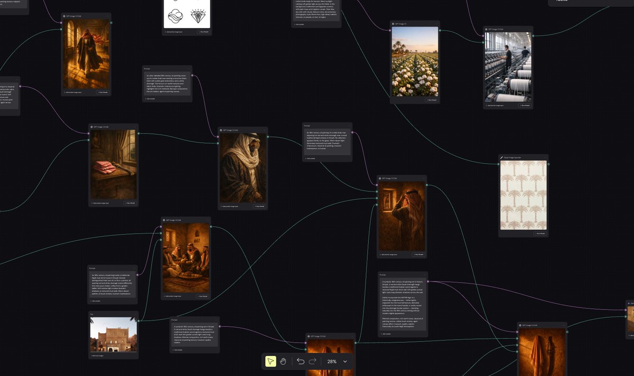Select the textile factory image thumbnail
This screenshot has width=634, height=376.
508,67
